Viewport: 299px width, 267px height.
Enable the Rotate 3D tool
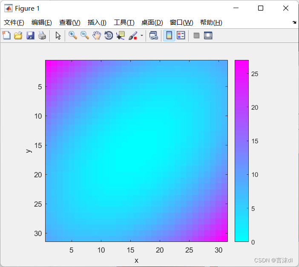coord(109,35)
